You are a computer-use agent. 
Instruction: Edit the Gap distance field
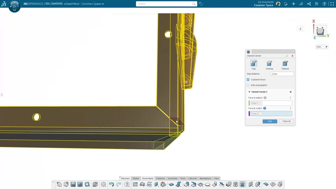[282, 74]
